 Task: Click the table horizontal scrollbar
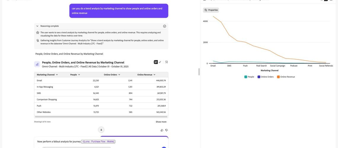pos(101,117)
